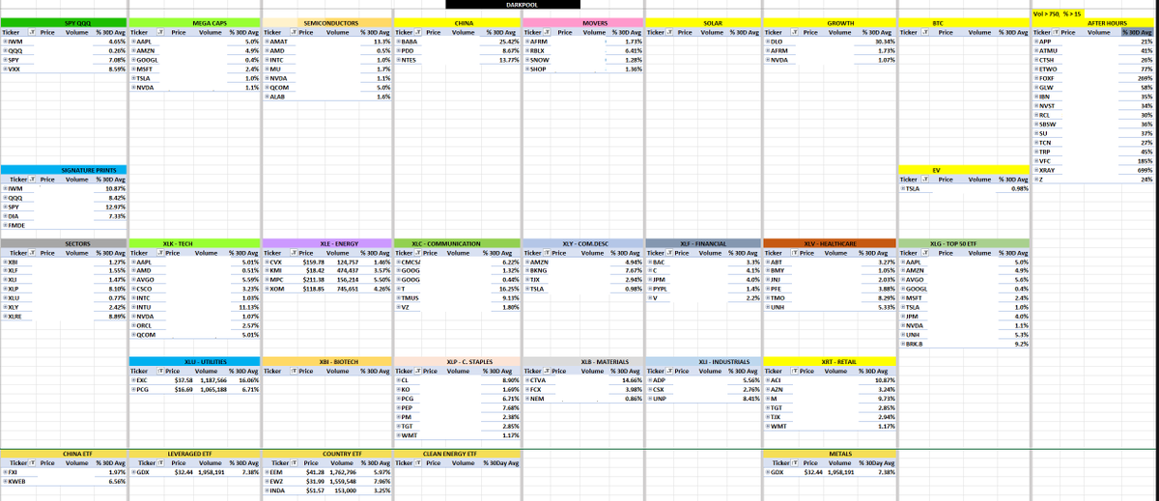Open Ticker filter in GROWTH table

(x=792, y=32)
